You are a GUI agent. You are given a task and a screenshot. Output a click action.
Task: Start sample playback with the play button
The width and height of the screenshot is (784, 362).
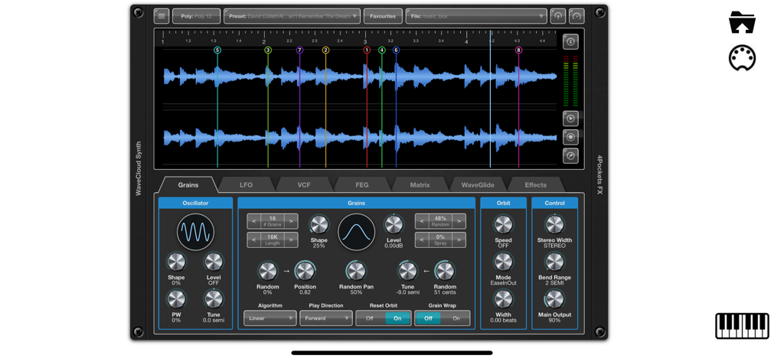point(570,119)
